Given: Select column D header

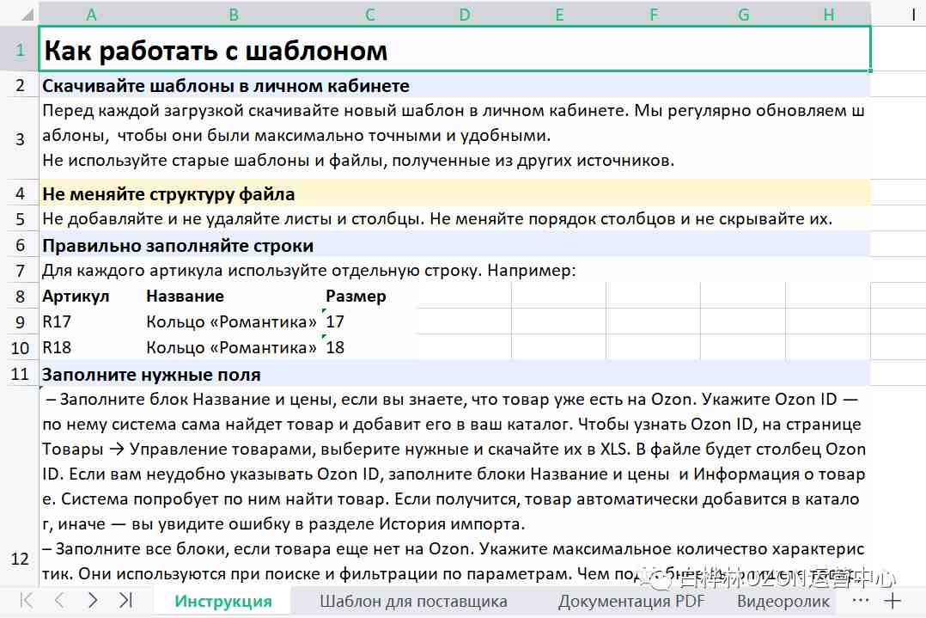Looking at the screenshot, I should click(465, 14).
